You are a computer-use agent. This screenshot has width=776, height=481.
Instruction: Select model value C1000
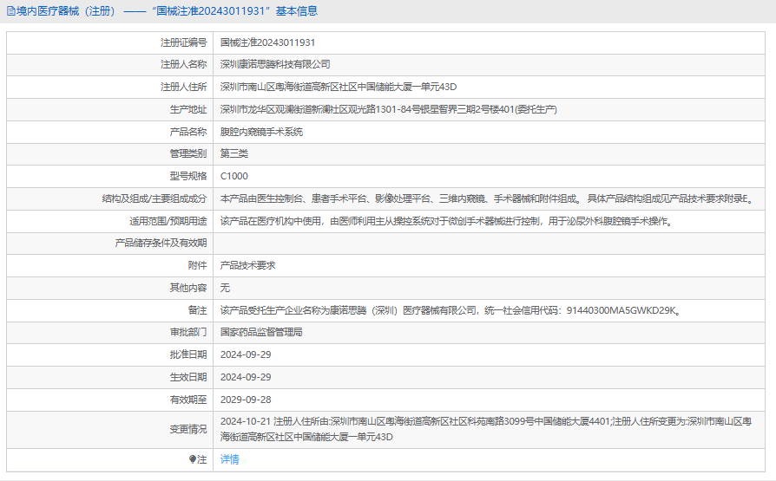(x=234, y=176)
